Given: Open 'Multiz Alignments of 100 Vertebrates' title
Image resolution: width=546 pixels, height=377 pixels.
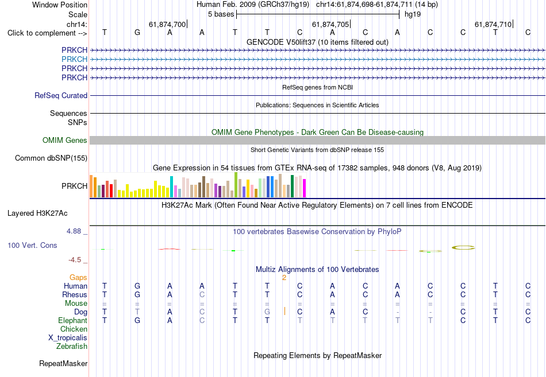Looking at the screenshot, I should click(317, 270).
